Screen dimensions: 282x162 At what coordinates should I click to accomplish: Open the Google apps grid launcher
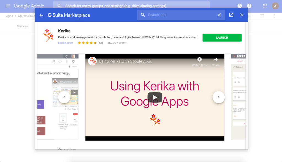265,6
